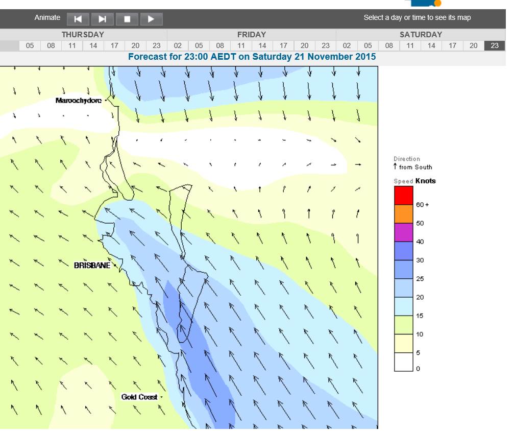Image resolution: width=514 pixels, height=431 pixels.
Task: Click the direction arrow in the legend
Action: pyautogui.click(x=396, y=165)
